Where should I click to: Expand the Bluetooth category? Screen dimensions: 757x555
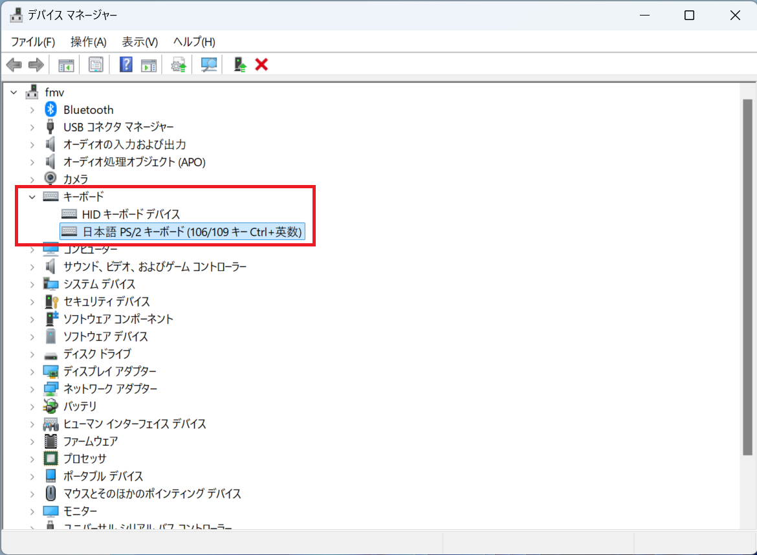point(32,110)
